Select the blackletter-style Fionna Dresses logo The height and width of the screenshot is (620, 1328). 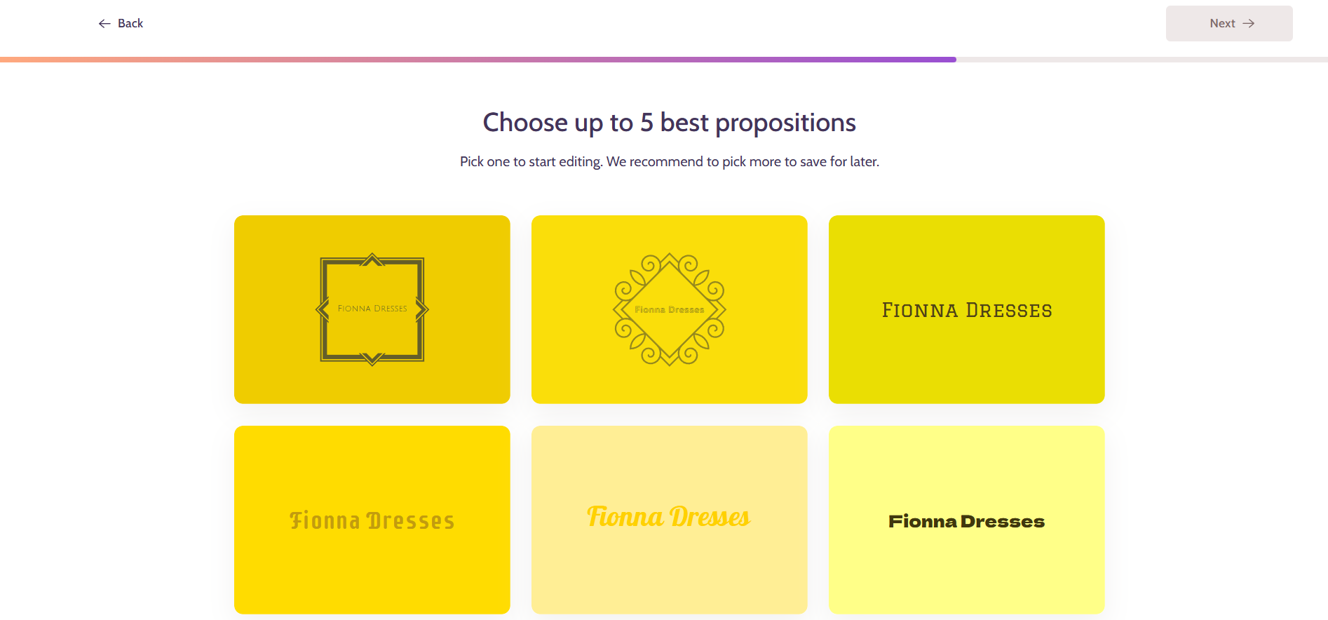pyautogui.click(x=372, y=520)
